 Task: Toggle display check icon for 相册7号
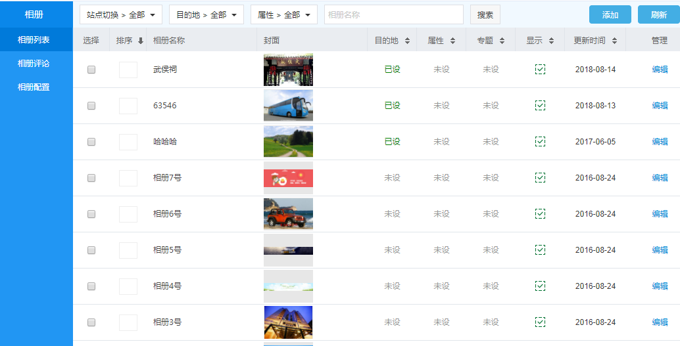[x=540, y=178]
